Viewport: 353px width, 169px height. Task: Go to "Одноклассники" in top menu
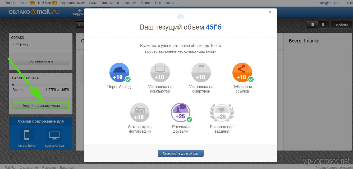72,3
